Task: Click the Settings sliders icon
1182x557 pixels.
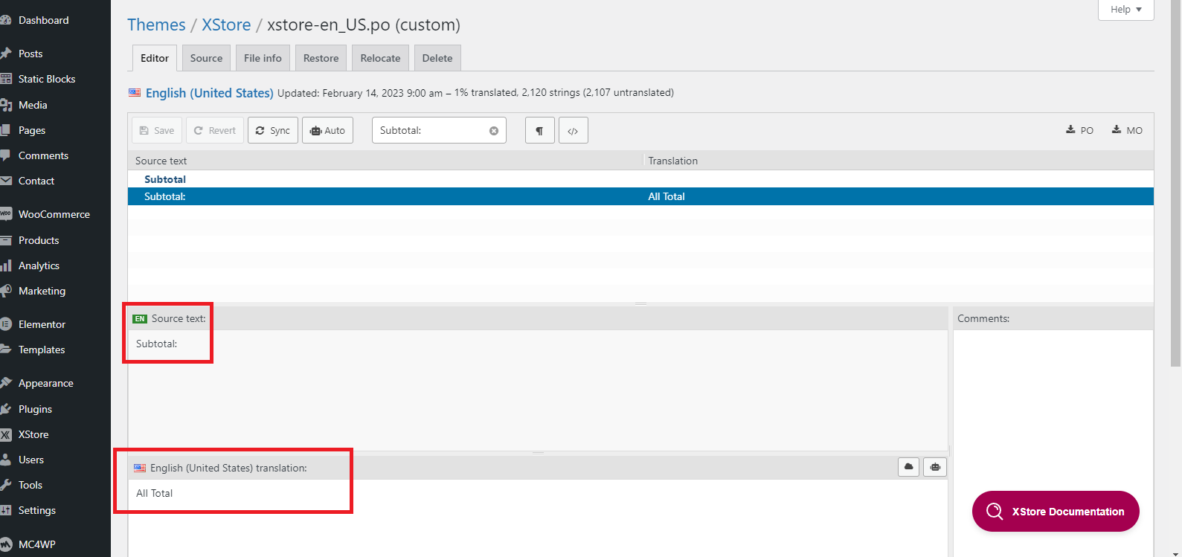Action: [x=6, y=510]
